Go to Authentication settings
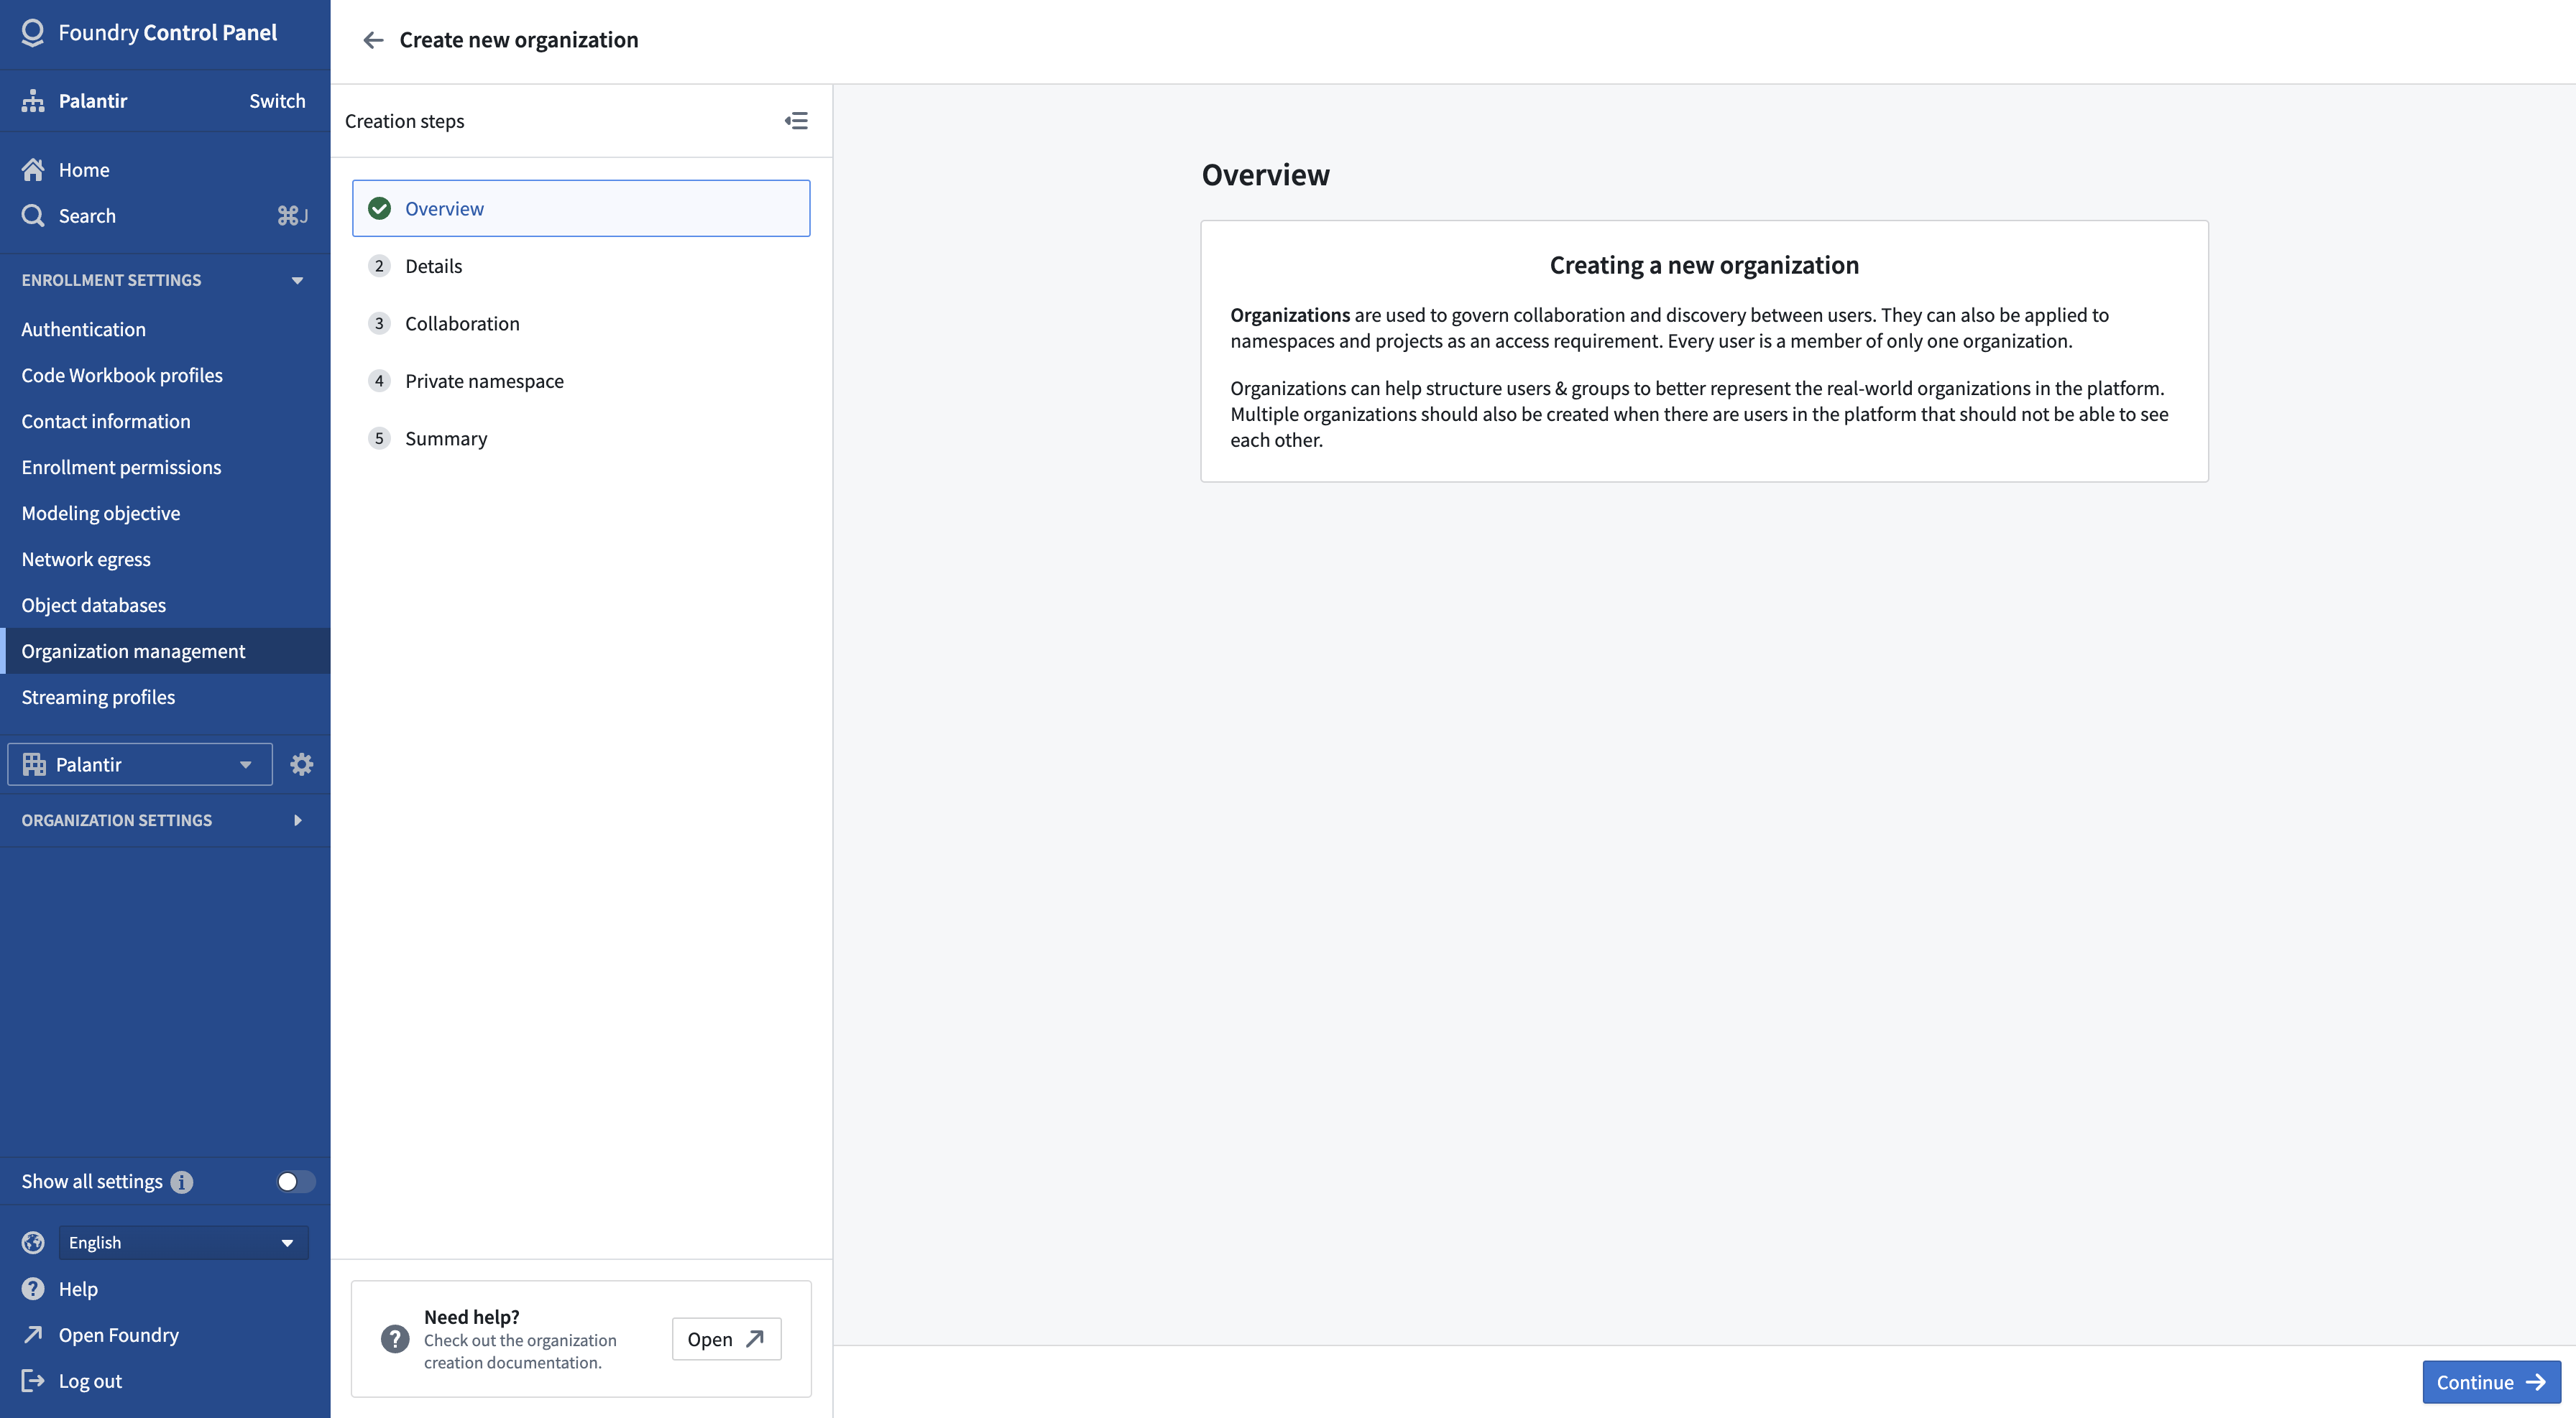 click(x=165, y=330)
